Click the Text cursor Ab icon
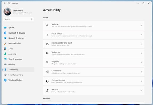The image size is (153, 105). click(x=47, y=53)
